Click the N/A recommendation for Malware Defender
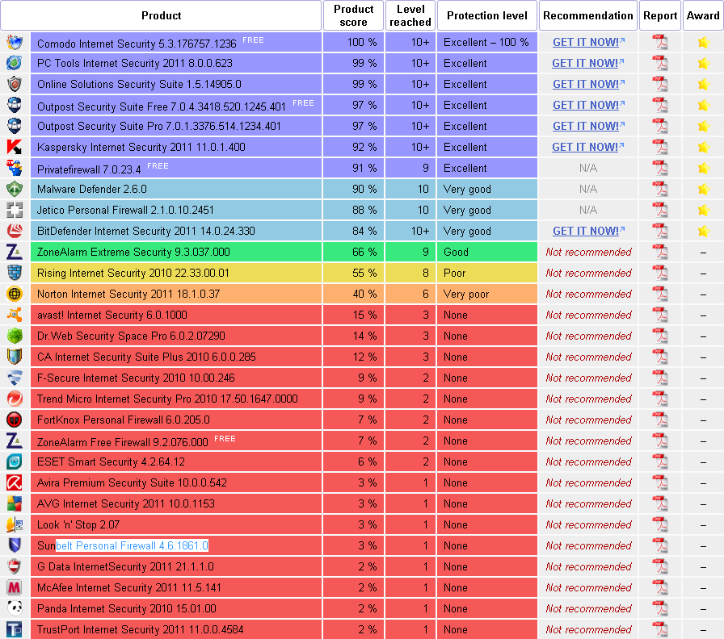 pos(587,189)
